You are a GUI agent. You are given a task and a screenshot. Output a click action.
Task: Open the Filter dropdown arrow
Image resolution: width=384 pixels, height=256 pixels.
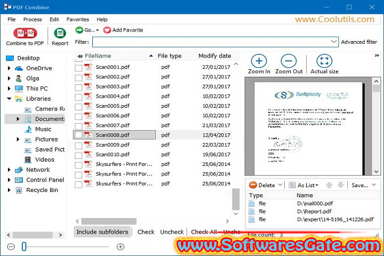[333, 42]
